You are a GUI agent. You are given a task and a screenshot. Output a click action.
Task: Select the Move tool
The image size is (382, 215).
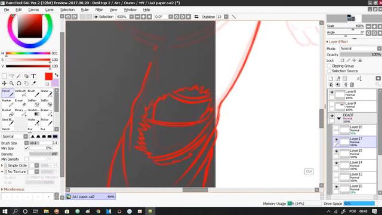point(4,84)
